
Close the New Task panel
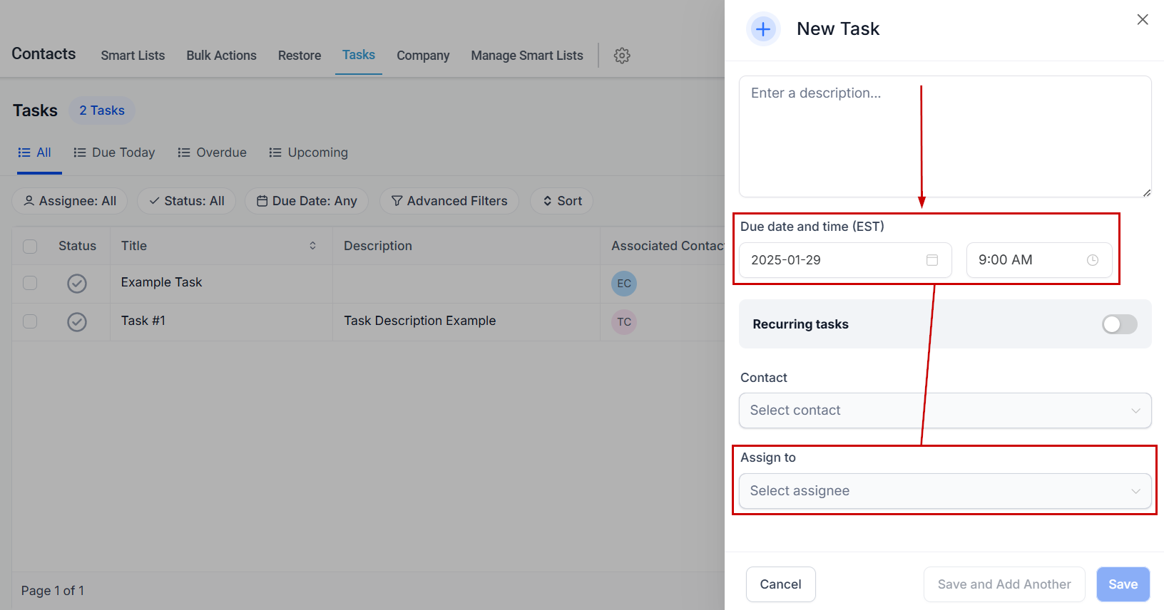point(1143,20)
